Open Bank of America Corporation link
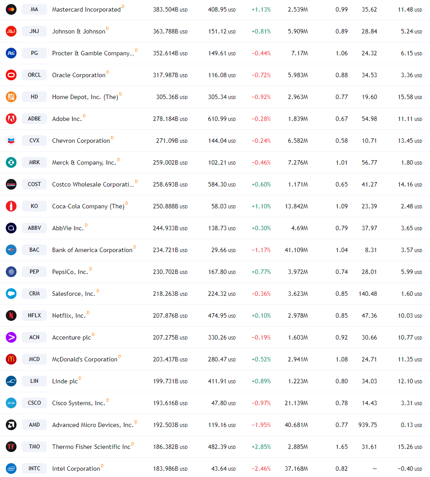 click(92, 250)
